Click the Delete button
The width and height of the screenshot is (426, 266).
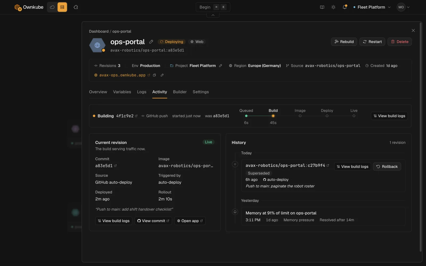point(400,42)
